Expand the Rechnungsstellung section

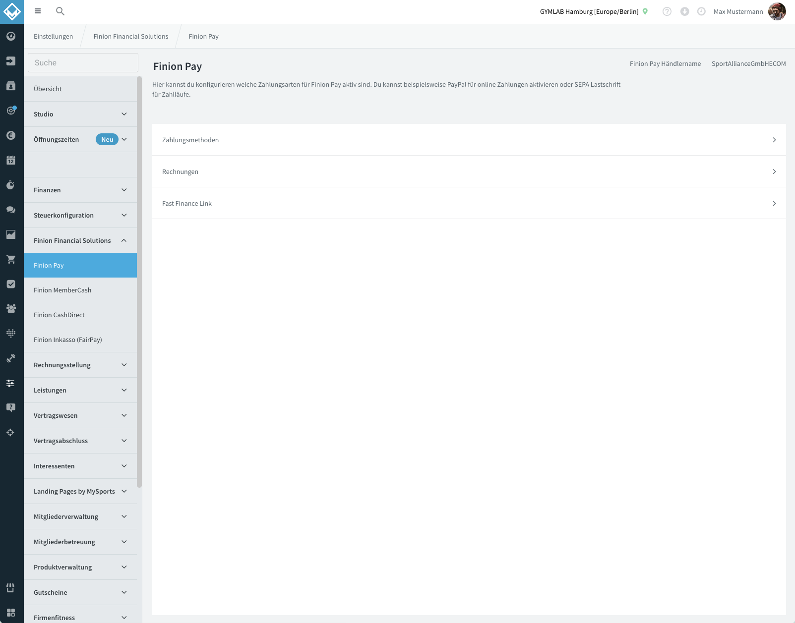coord(80,365)
